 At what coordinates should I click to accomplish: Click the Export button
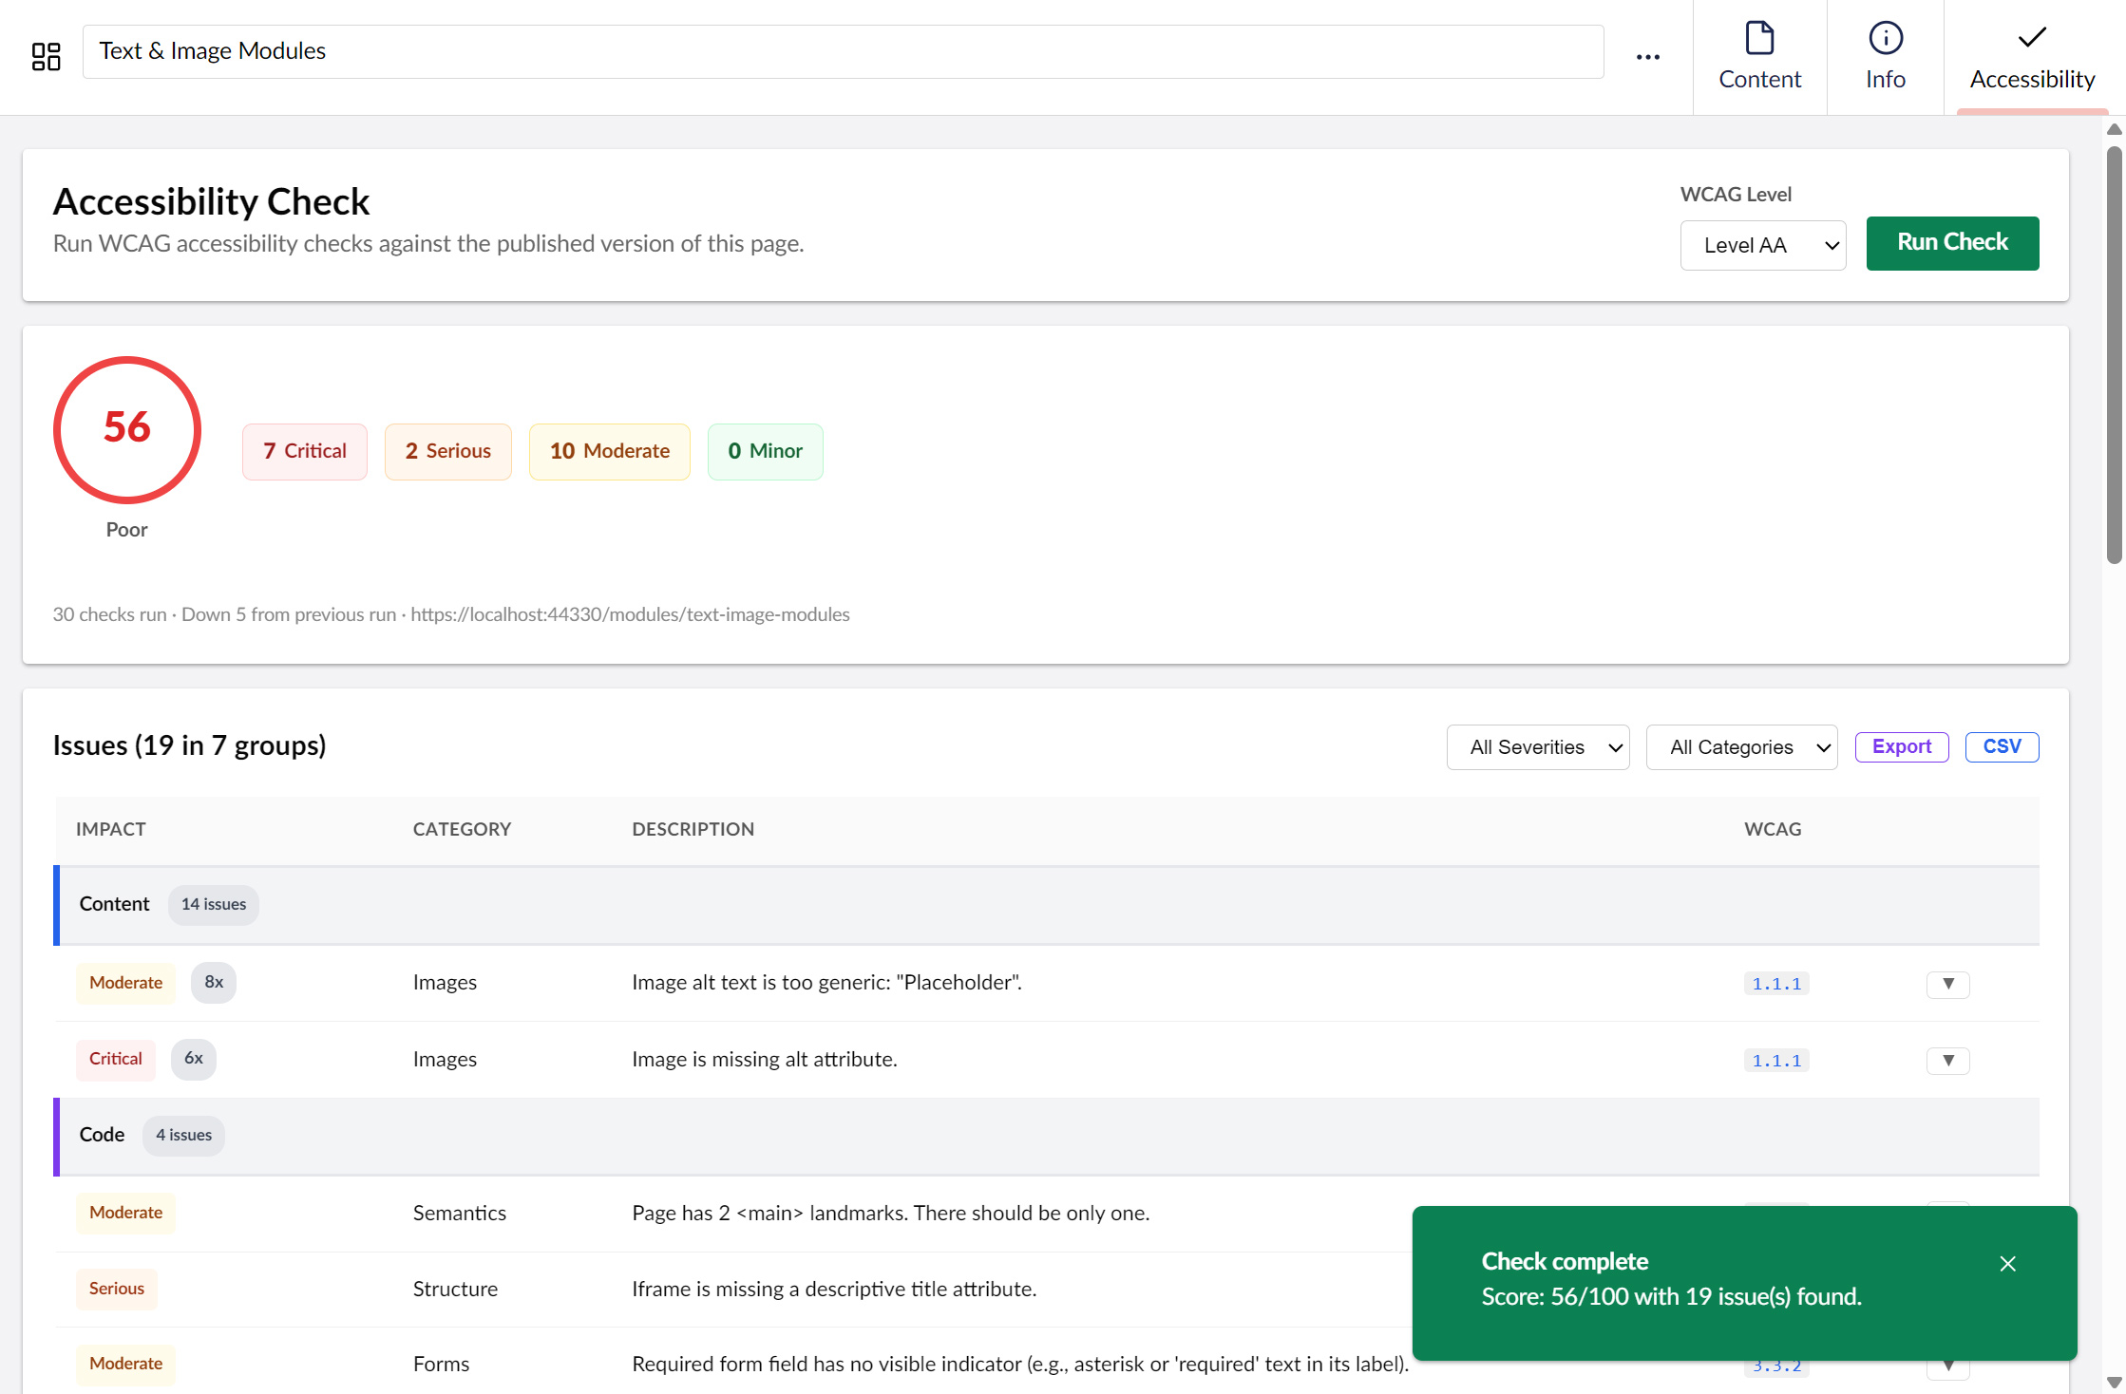(1901, 746)
